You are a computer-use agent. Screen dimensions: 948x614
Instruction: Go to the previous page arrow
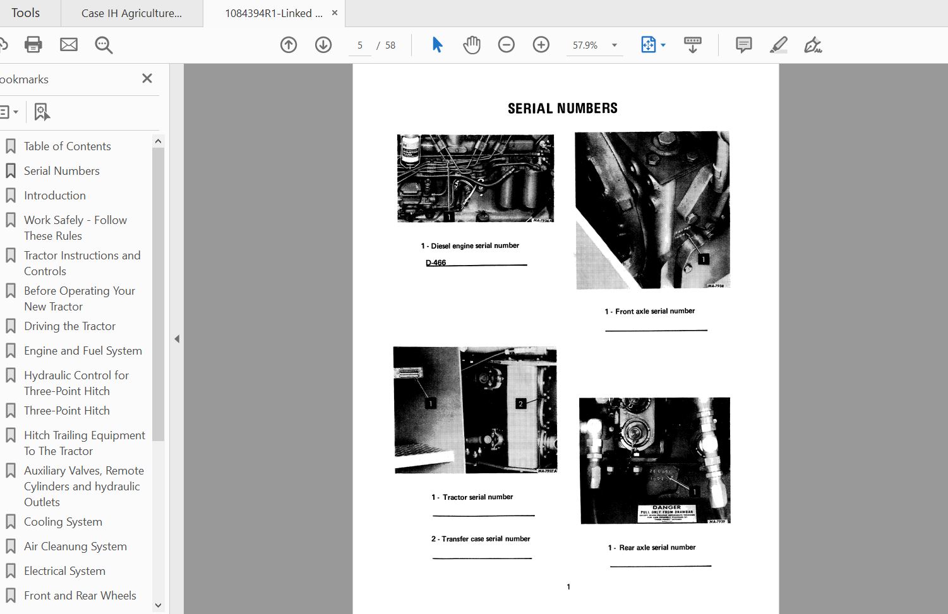pyautogui.click(x=289, y=45)
